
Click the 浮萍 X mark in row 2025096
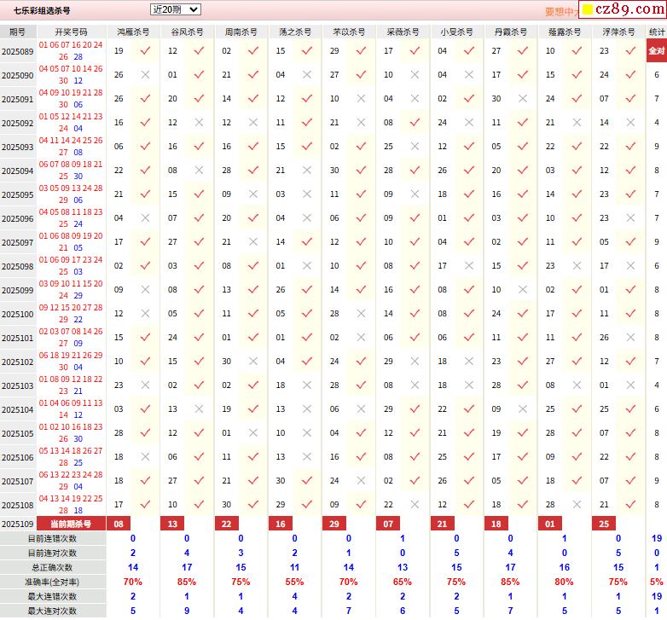(630, 217)
